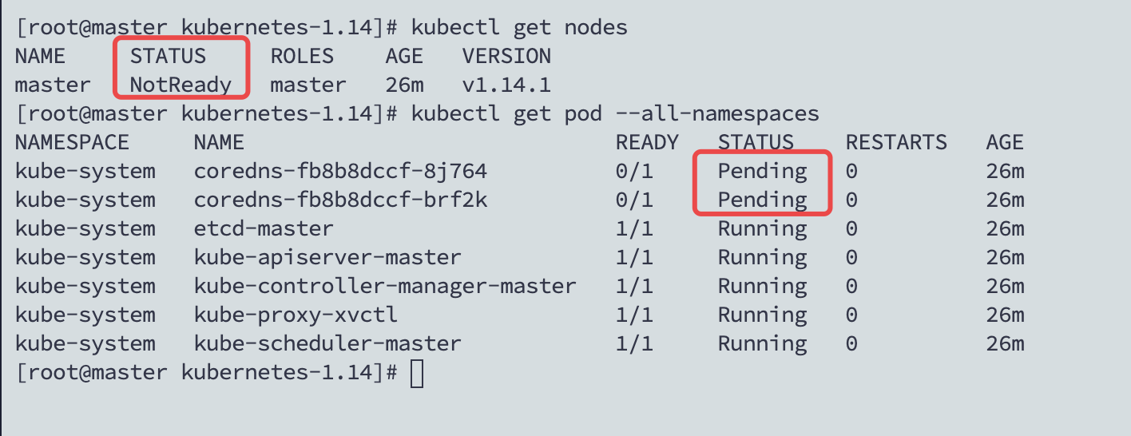This screenshot has height=436, width=1131.
Task: Click pod name coredns-fb8b8dccf-brf2k
Action: pos(340,200)
